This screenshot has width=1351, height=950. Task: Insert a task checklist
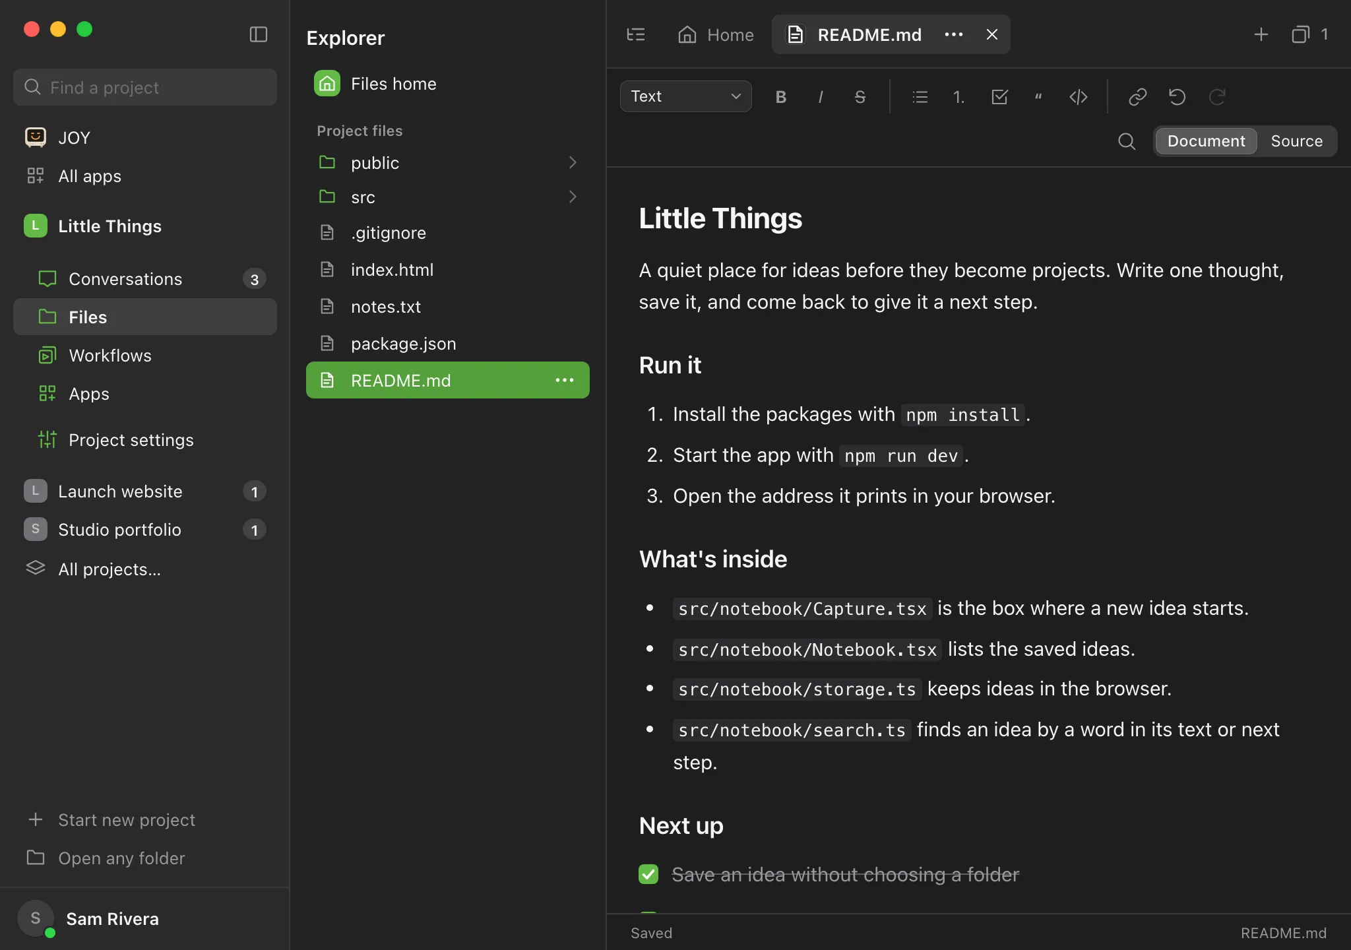tap(999, 97)
